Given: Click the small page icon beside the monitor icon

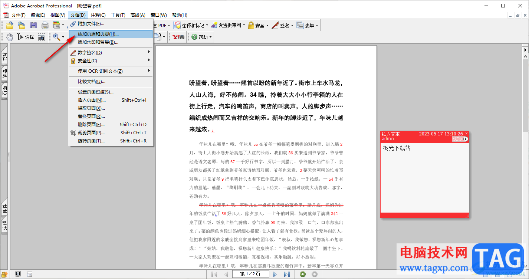Looking at the screenshot, I should pos(30,274).
